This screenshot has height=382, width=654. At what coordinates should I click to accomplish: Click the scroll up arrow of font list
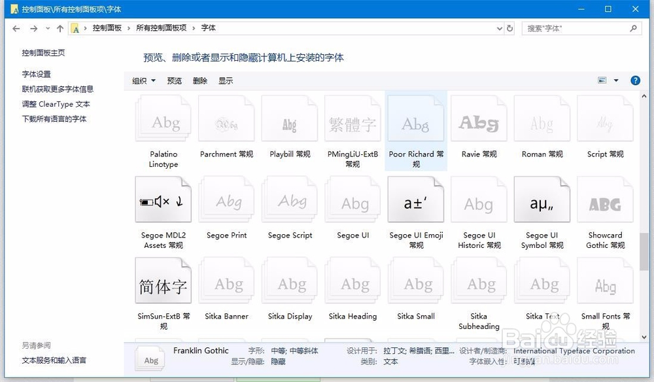[x=644, y=96]
